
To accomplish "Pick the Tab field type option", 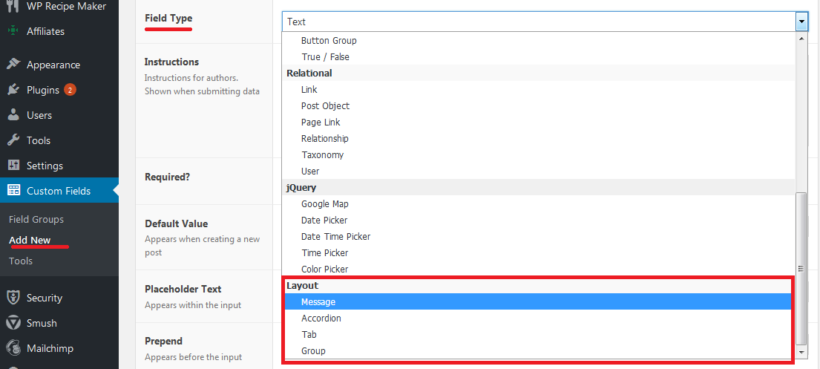I will [x=537, y=334].
